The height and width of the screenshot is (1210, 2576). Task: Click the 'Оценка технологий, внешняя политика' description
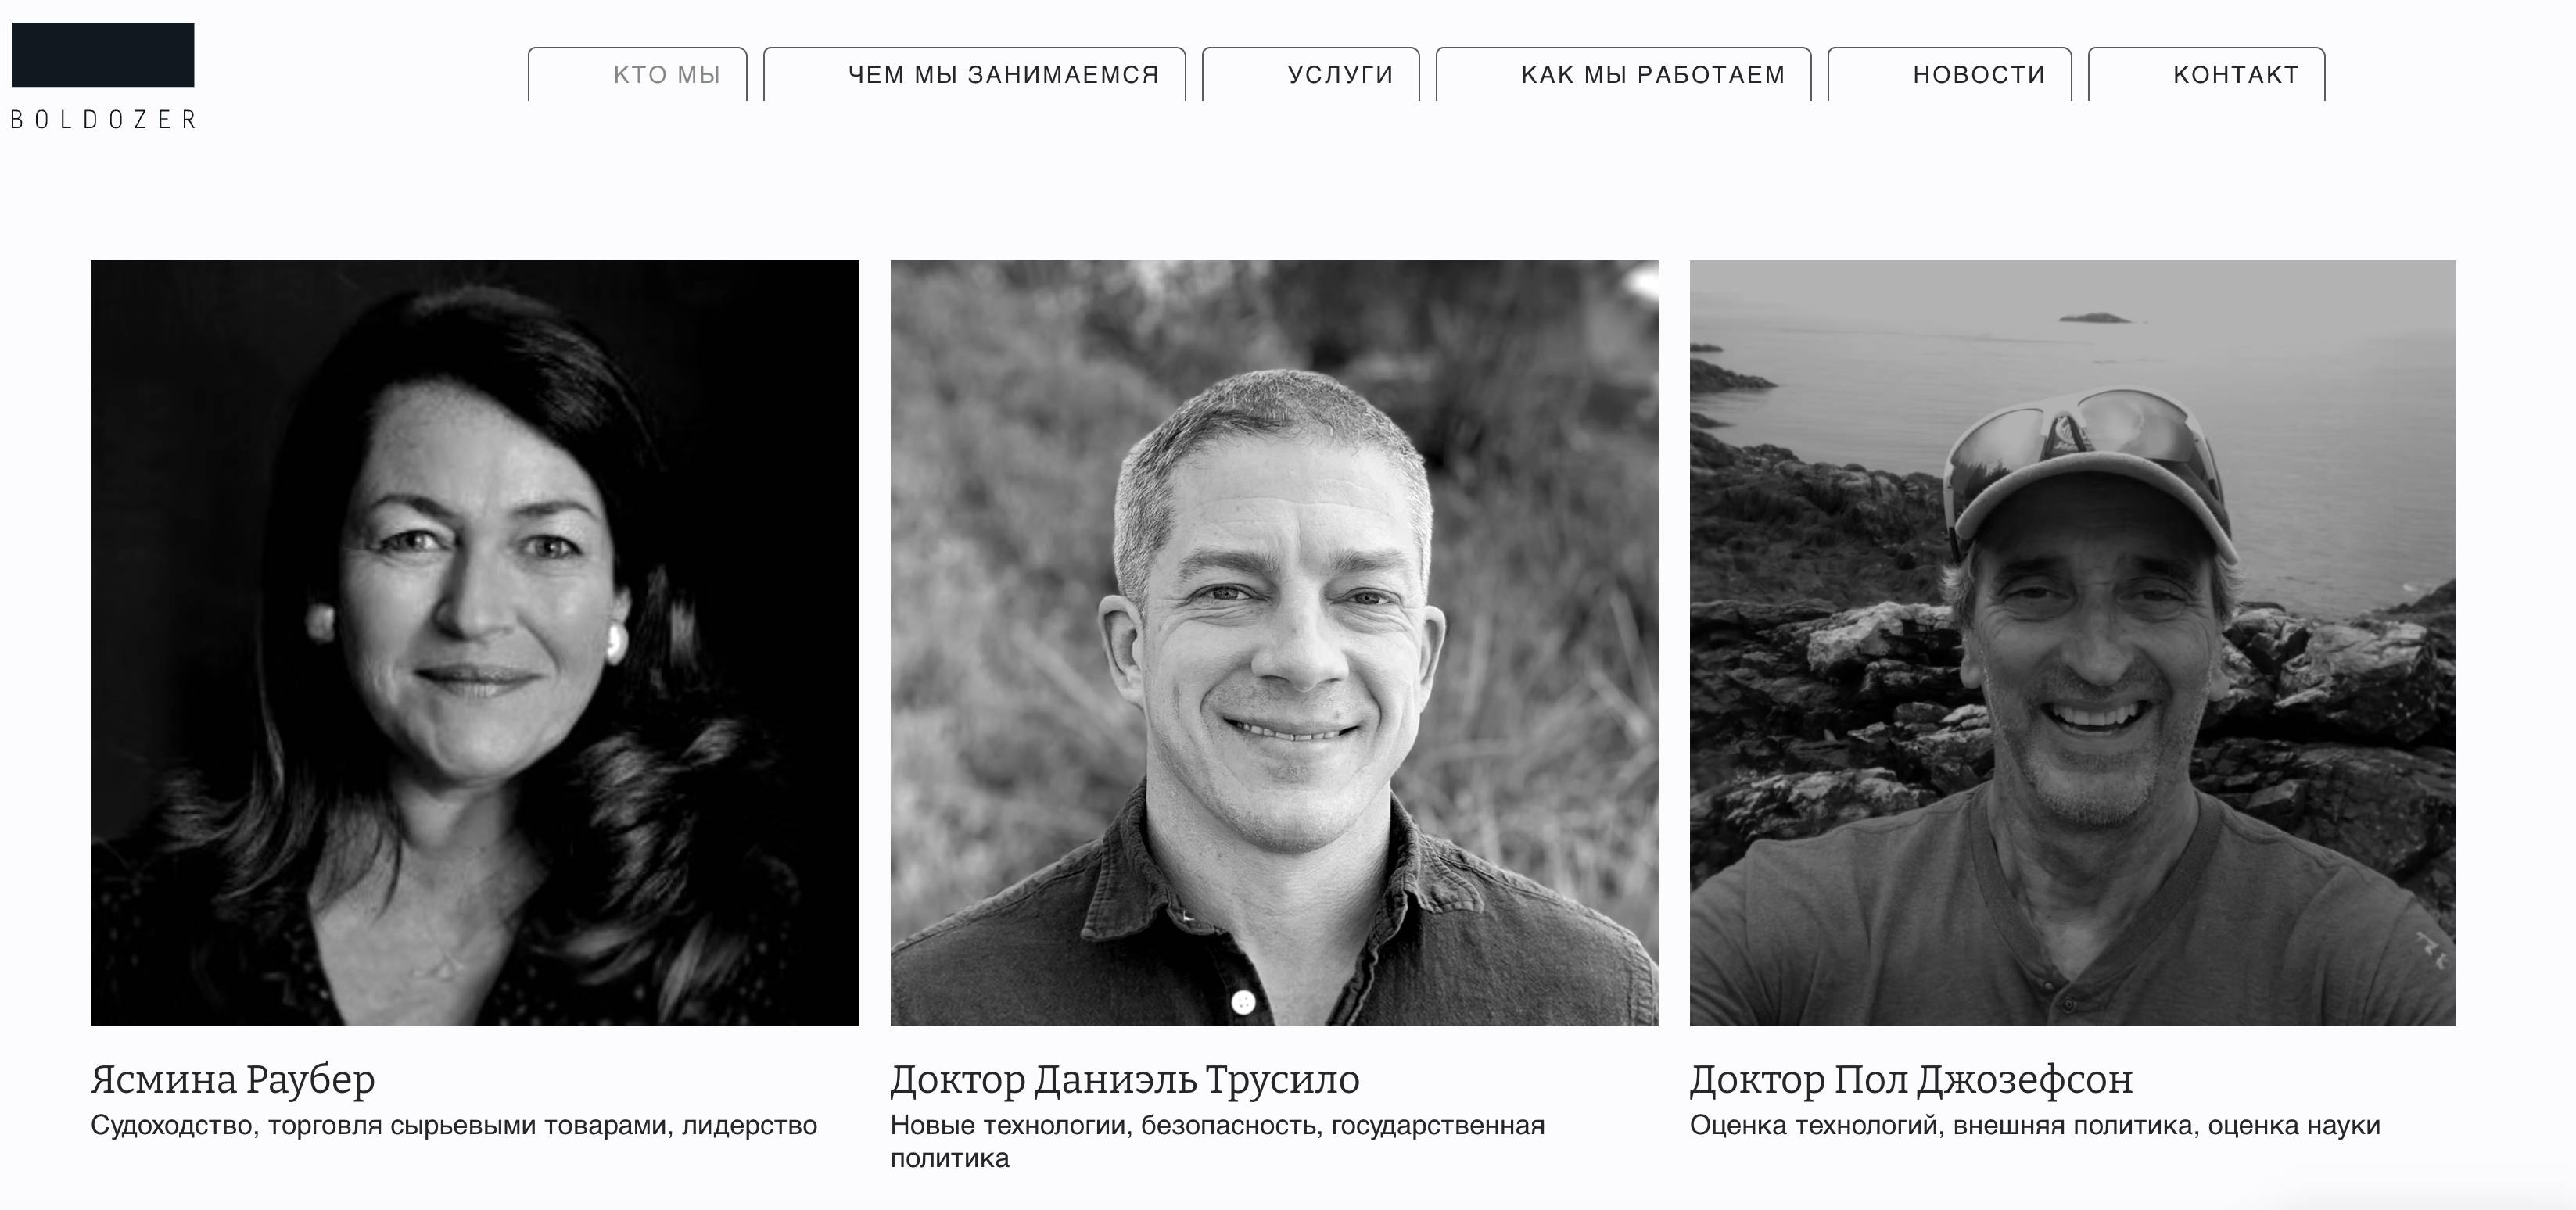(2035, 1126)
